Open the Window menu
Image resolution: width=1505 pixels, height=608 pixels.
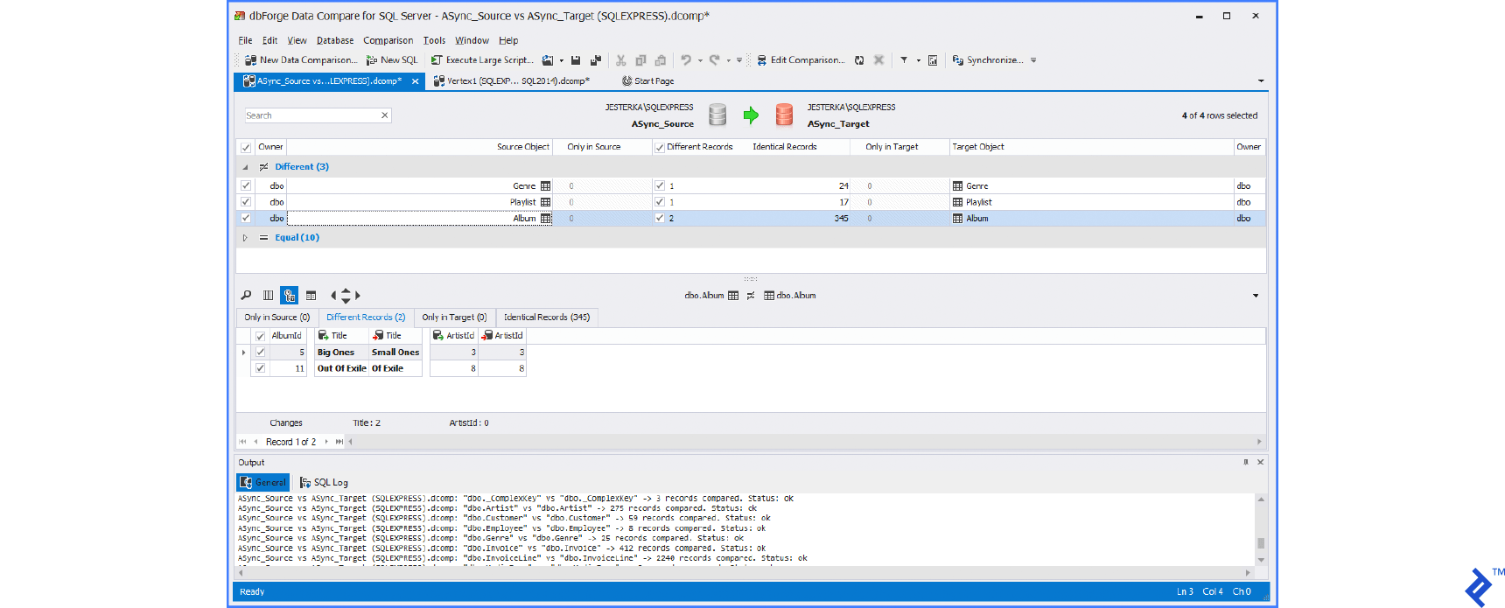[472, 40]
